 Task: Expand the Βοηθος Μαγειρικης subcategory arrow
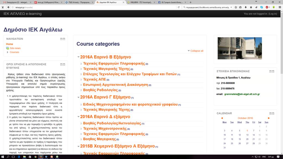coord(81,139)
